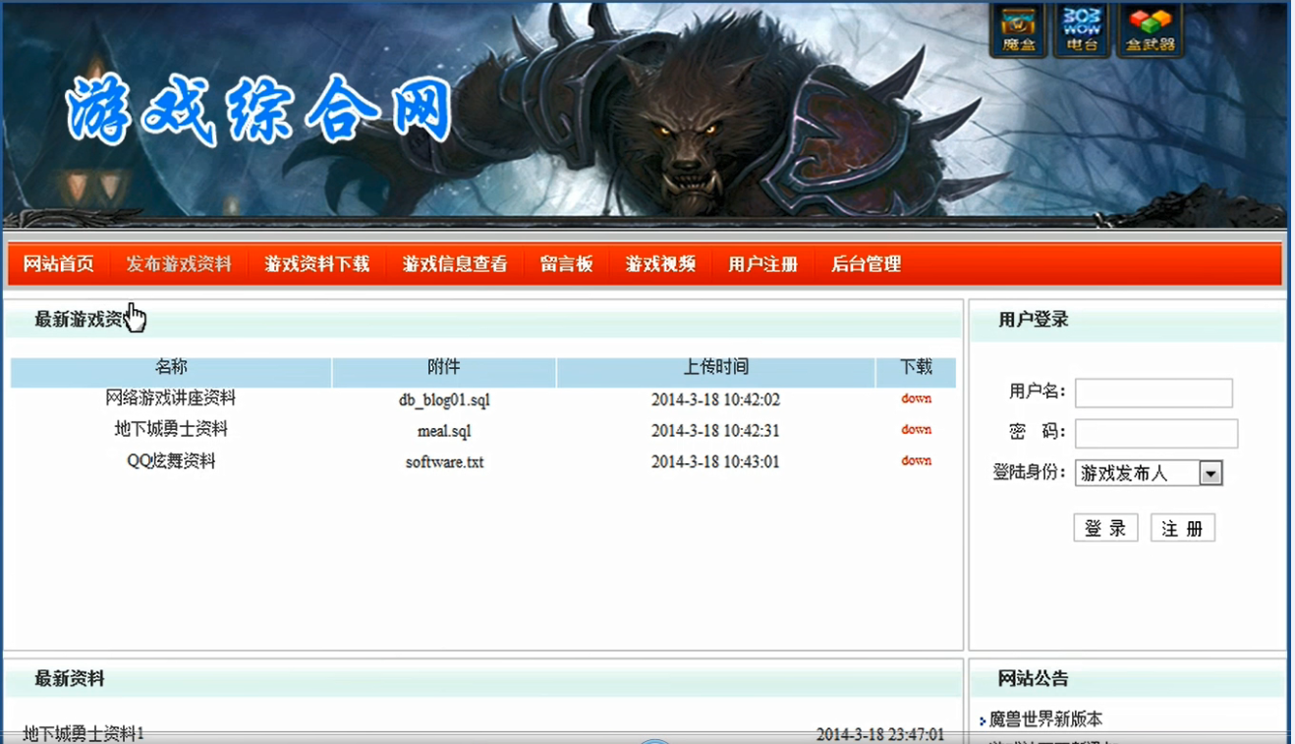This screenshot has width=1295, height=744.
Task: Select QQ炫舞资料 table entry
Action: click(x=171, y=460)
